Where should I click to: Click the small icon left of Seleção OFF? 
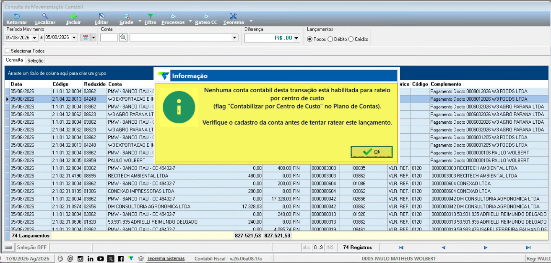(8, 247)
